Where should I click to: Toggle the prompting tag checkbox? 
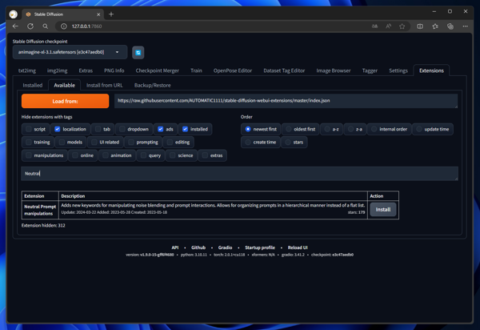tap(131, 143)
